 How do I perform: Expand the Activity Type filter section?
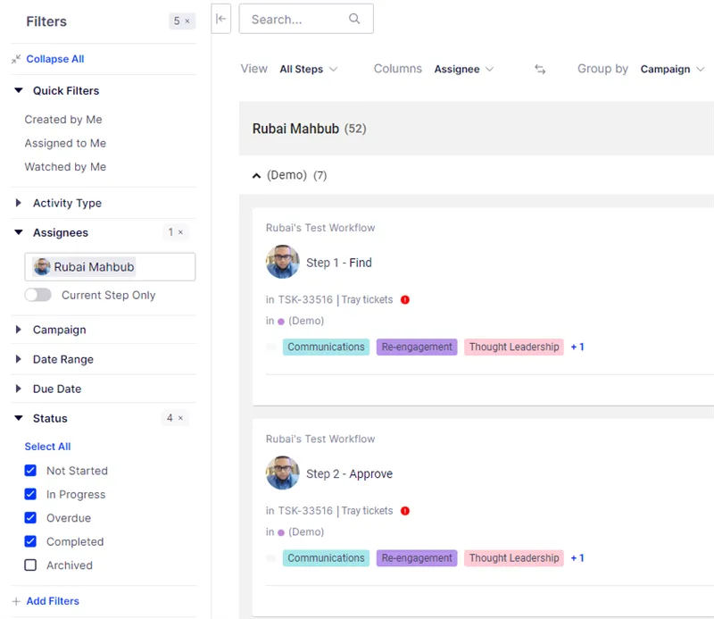(x=67, y=203)
